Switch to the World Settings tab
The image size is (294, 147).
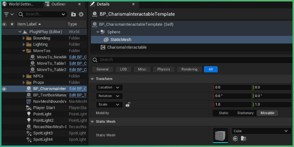(x=22, y=4)
